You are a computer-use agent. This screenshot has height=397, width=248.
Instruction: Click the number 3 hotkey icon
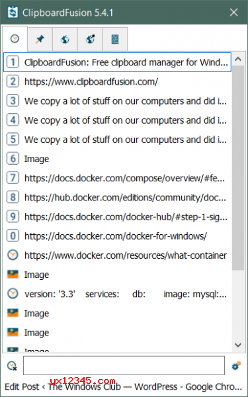click(x=13, y=101)
